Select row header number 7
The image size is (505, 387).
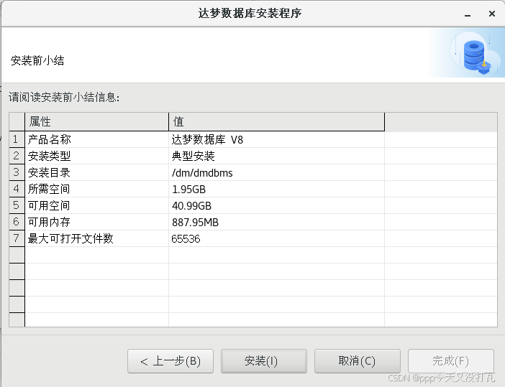(x=17, y=238)
